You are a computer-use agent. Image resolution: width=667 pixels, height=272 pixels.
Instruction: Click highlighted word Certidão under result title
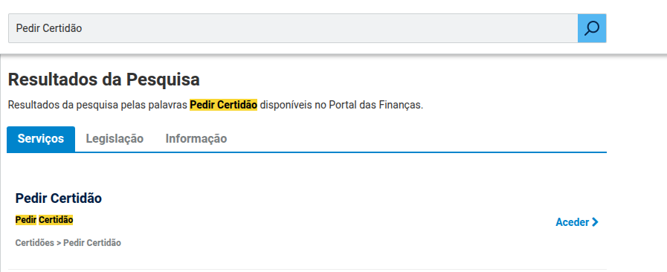point(56,220)
